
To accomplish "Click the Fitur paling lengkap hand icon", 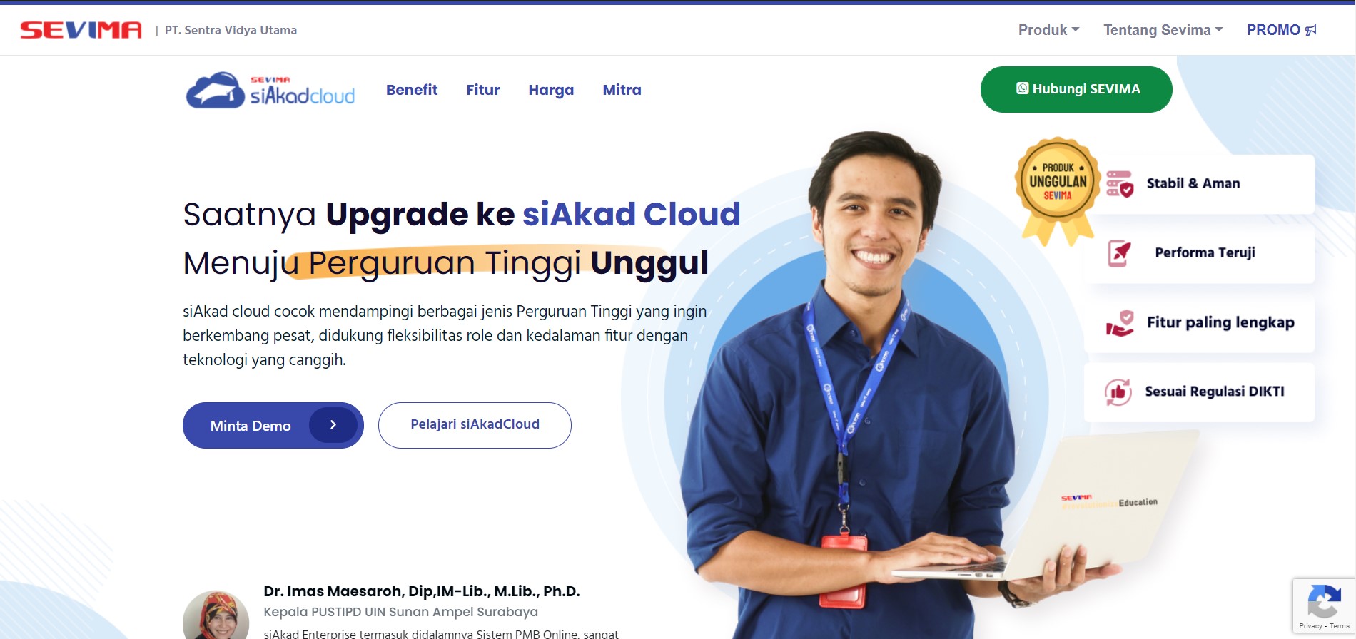I will point(1120,322).
